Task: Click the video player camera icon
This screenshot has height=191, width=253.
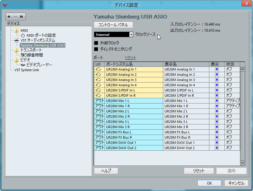Action: coord(22,65)
